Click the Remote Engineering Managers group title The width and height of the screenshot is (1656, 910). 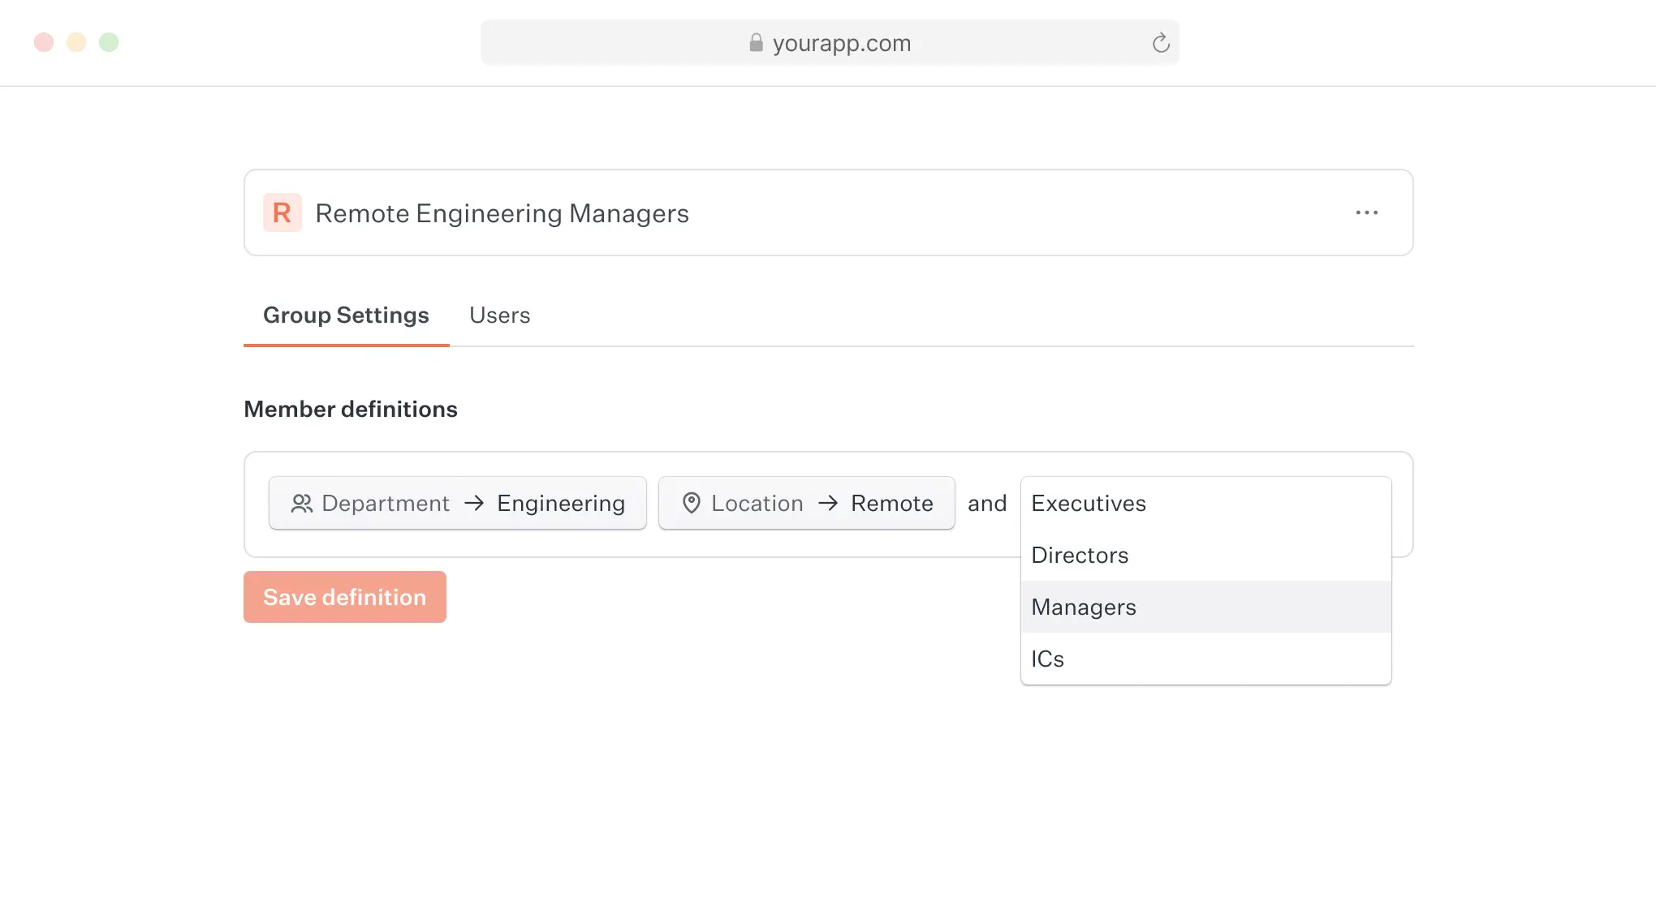502,212
